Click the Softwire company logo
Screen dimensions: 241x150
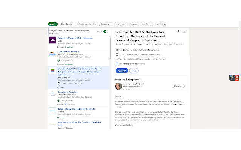point(53,111)
